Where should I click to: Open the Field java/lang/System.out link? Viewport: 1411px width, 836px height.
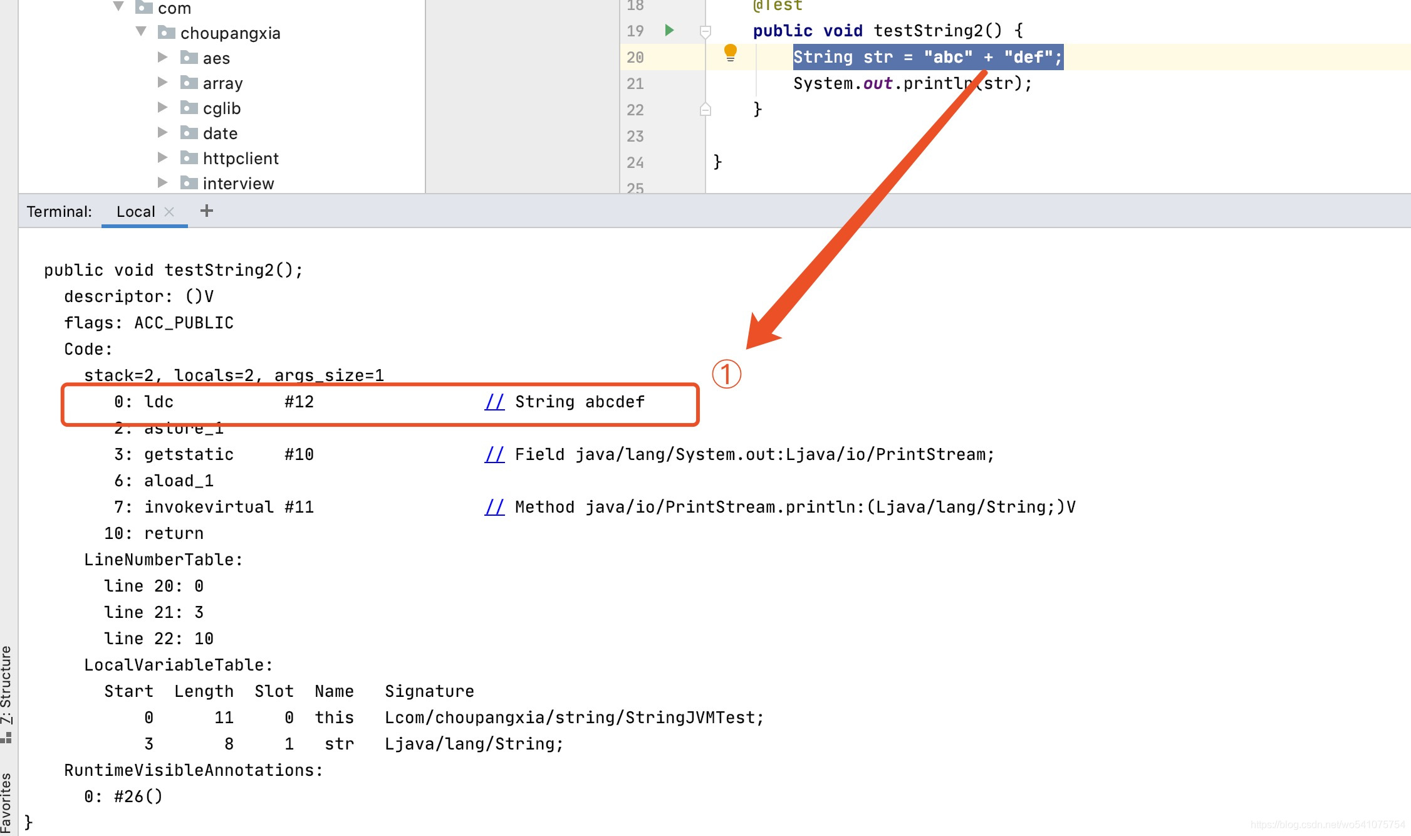coord(494,454)
